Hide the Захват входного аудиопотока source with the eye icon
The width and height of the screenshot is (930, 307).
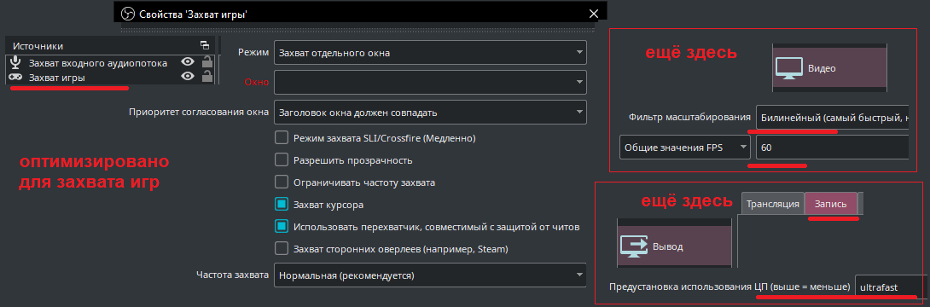coord(188,62)
